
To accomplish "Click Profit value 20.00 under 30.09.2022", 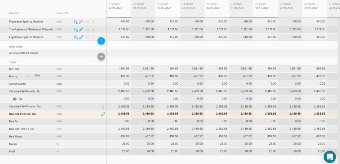I will (224, 151).
